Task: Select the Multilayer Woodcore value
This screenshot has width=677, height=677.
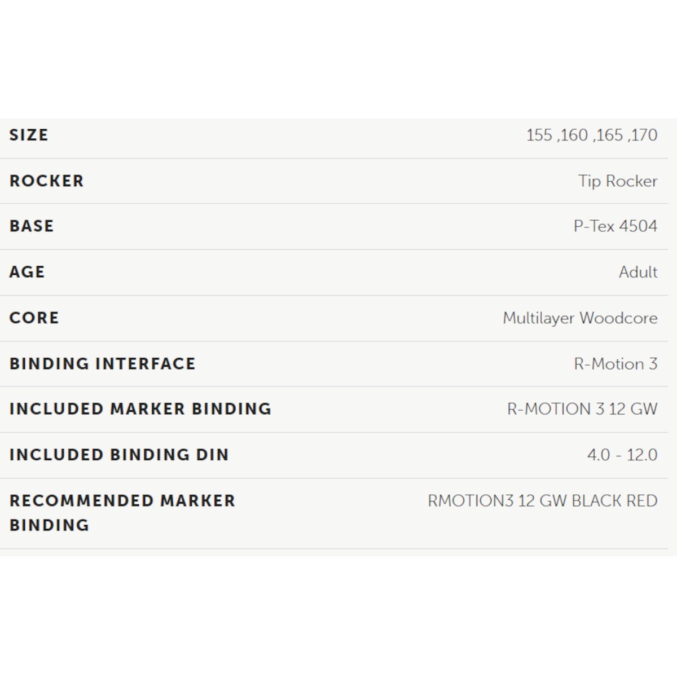Action: (x=579, y=318)
